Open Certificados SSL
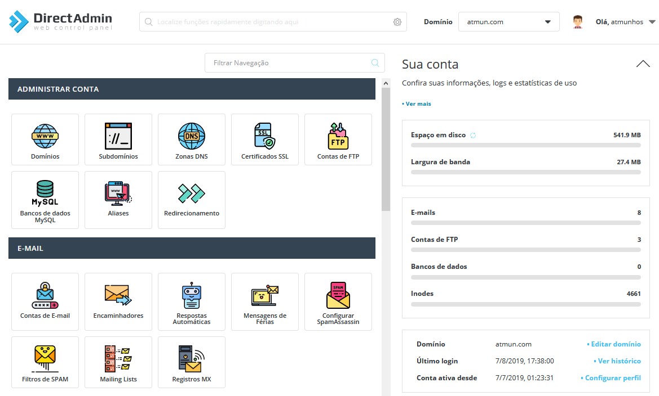This screenshot has height=396, width=659. [265, 139]
